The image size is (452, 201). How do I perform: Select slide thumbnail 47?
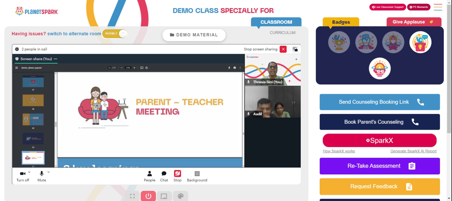(x=33, y=81)
